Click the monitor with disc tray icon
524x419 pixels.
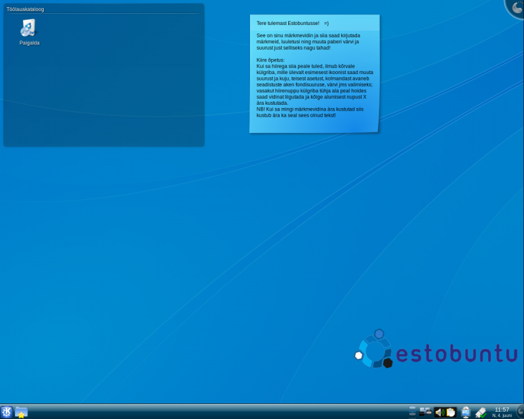(466, 412)
